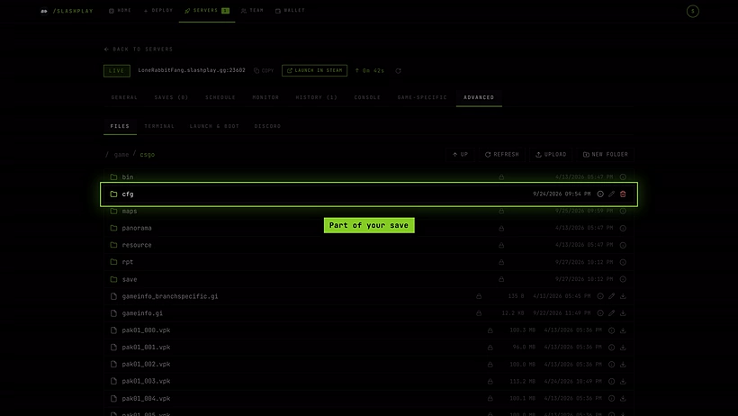The height and width of the screenshot is (416, 738).
Task: Open the Discord sub-tab
Action: [x=267, y=126]
